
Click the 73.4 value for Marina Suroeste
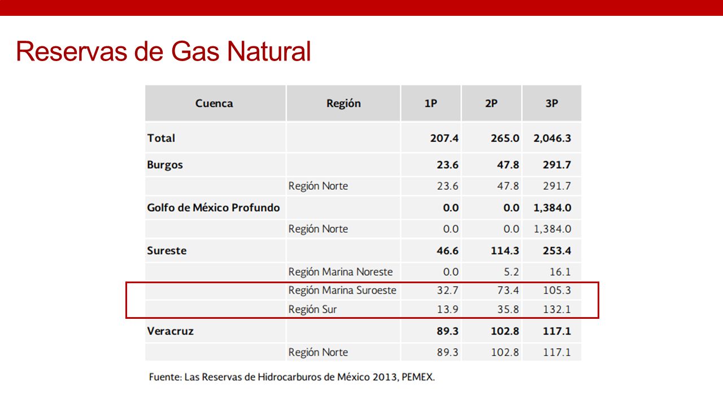click(508, 291)
